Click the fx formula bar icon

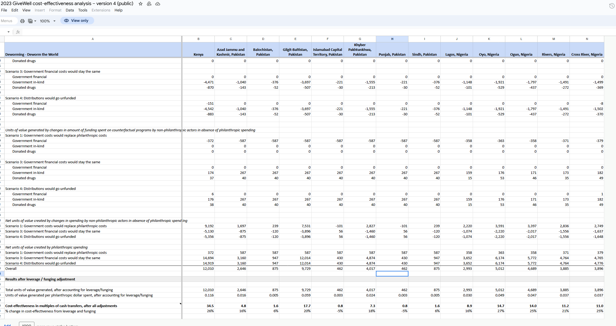tap(18, 32)
